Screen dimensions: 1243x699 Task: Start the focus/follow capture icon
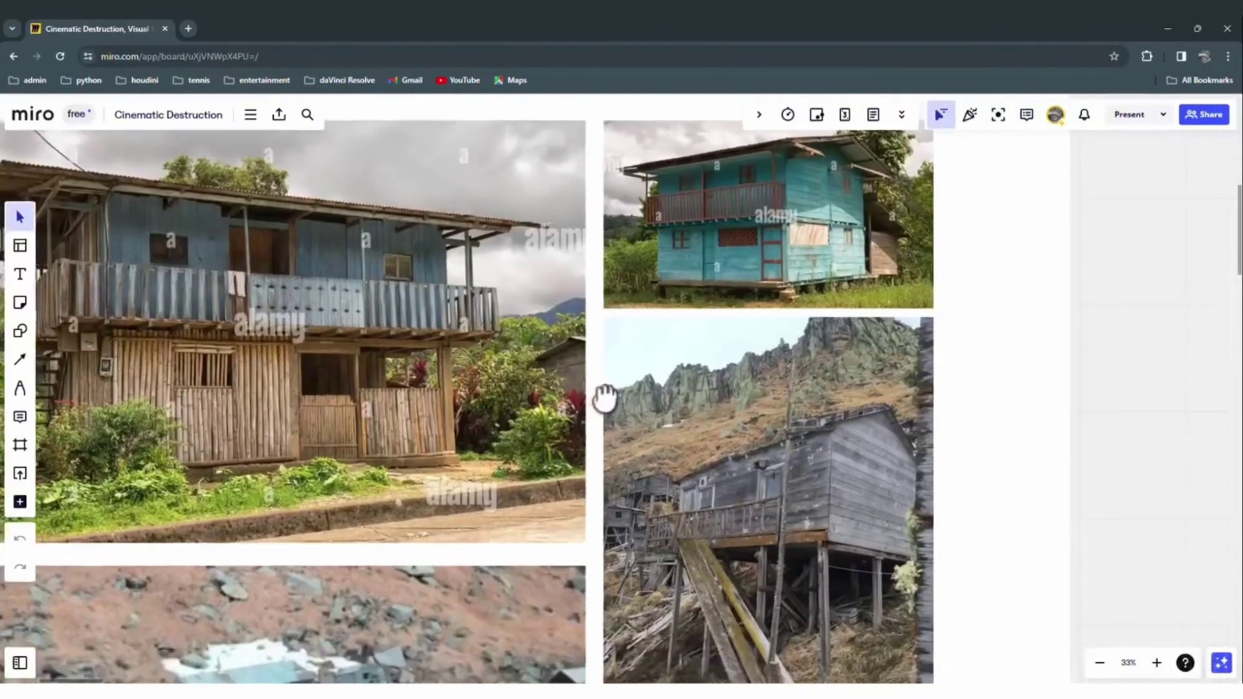998,115
